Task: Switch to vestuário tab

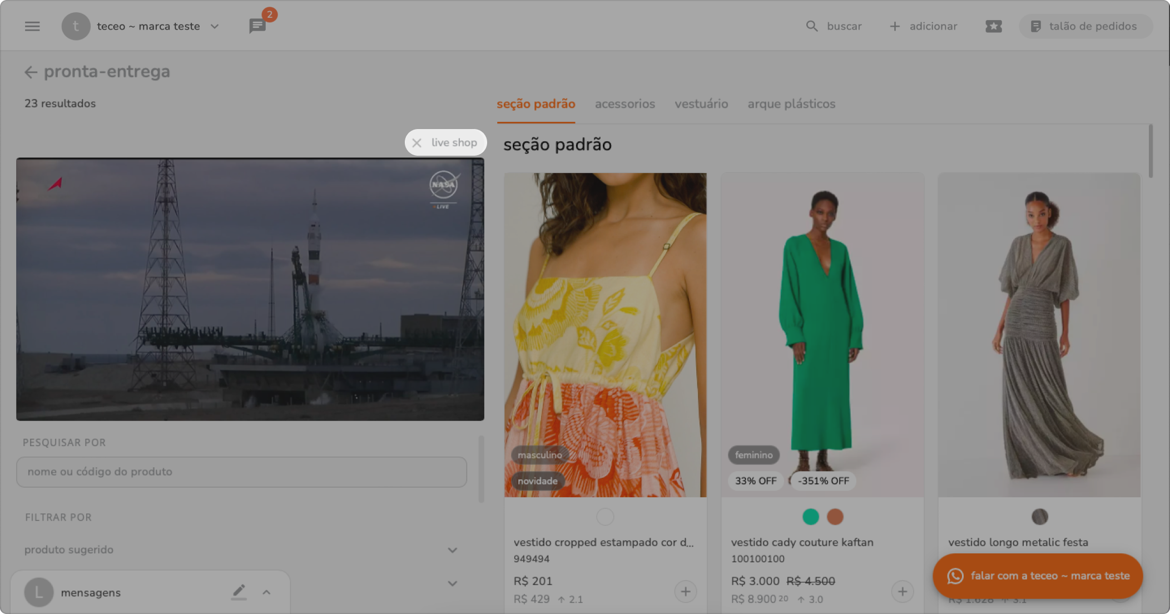Action: click(x=701, y=104)
